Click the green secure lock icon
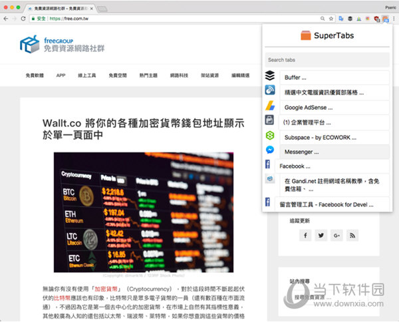399x322 pixels. pyautogui.click(x=33, y=19)
